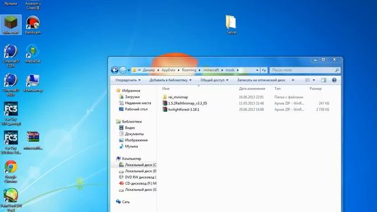
Task: Select Сеть in the navigation pane
Action: 125,202
